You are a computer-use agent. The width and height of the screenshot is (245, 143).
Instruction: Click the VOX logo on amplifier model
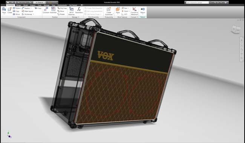(106, 56)
